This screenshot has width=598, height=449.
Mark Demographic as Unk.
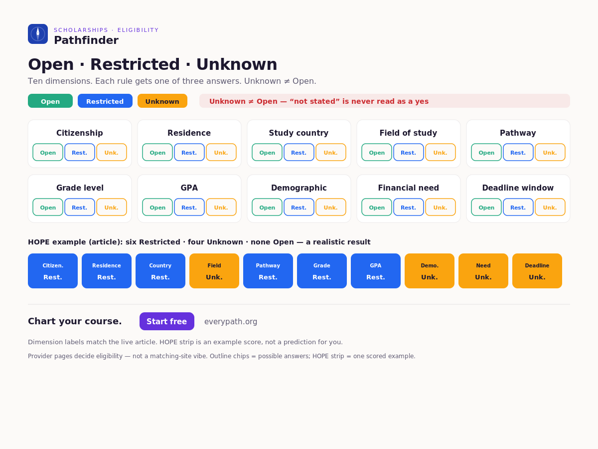pyautogui.click(x=331, y=207)
